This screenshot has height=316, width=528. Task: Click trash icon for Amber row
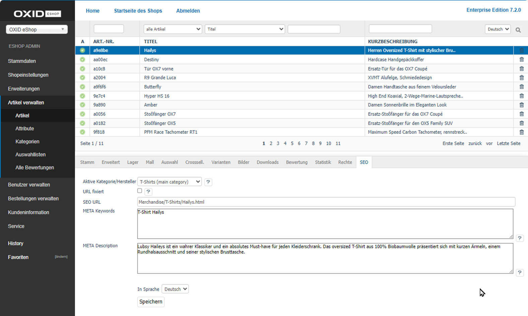(x=521, y=105)
